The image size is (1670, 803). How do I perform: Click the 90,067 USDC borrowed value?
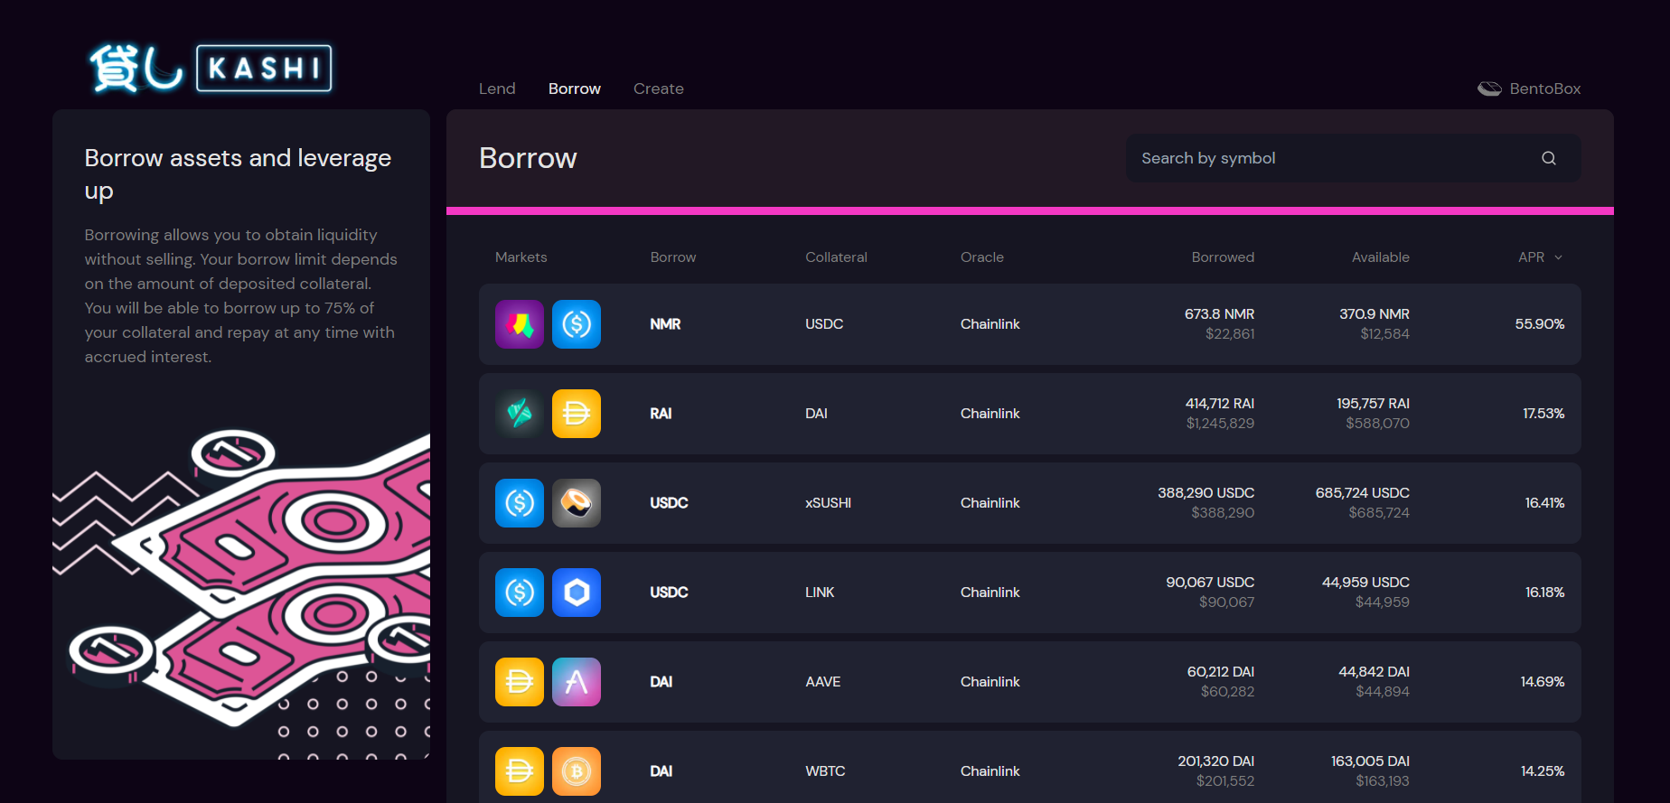tap(1210, 583)
